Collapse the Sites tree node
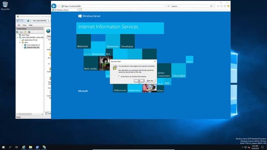The image size is (267, 150). (20, 42)
